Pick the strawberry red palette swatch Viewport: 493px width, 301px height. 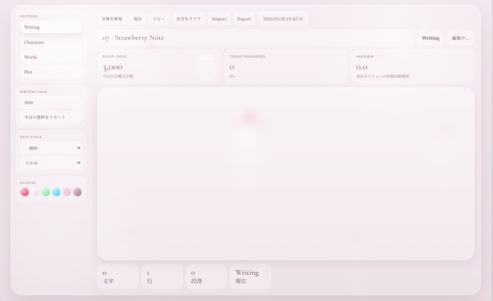pos(25,192)
